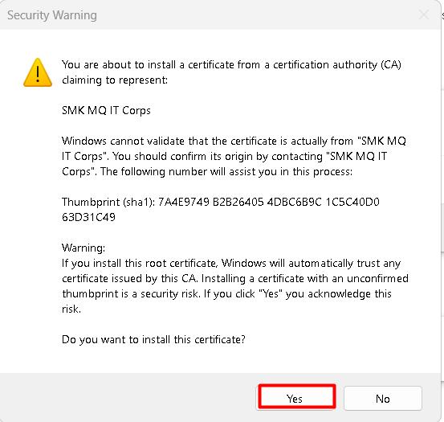Screen dimensions: 444x422
Task: Click the Warning: heading label
Action: [84, 248]
